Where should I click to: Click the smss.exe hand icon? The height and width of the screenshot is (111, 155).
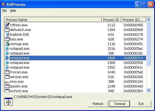(x=7, y=82)
